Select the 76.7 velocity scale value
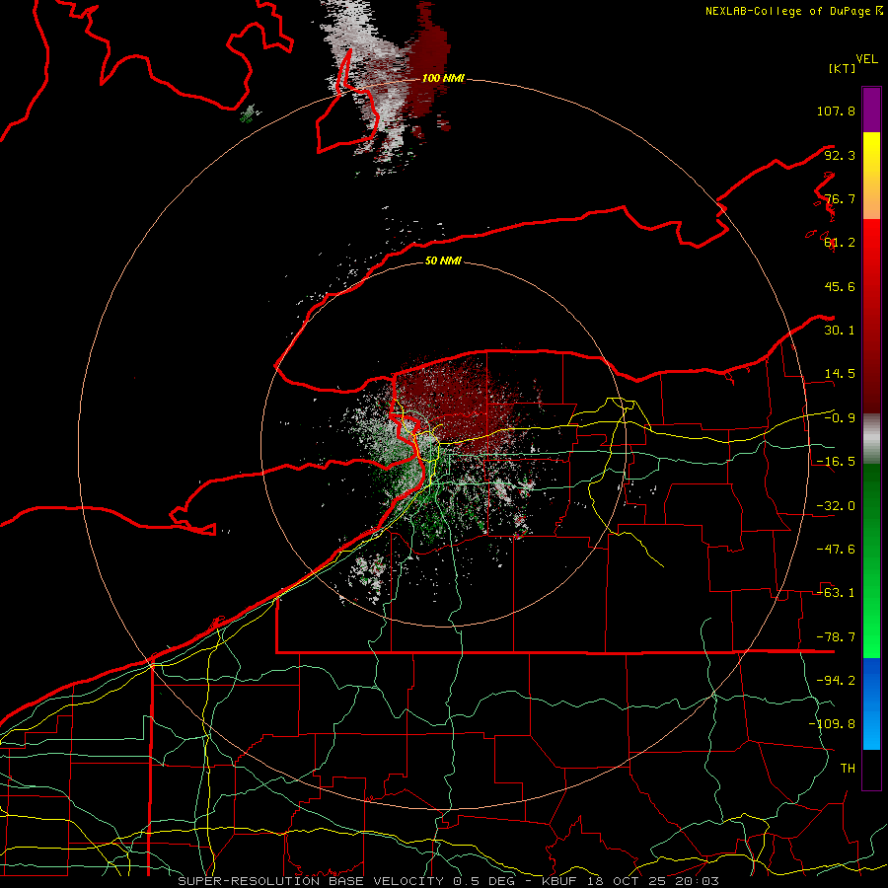This screenshot has width=888, height=888. (x=840, y=198)
